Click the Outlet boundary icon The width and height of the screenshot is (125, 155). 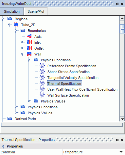coord(29,48)
